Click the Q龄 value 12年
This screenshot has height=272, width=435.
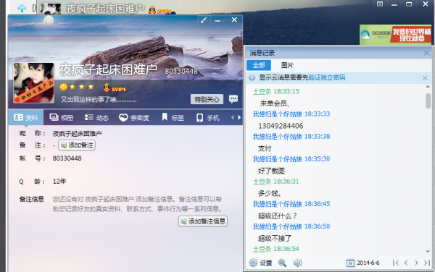pyautogui.click(x=59, y=182)
